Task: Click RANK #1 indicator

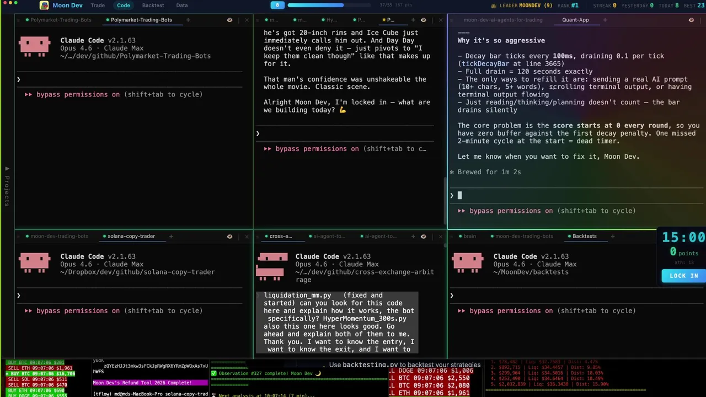Action: pyautogui.click(x=568, y=6)
